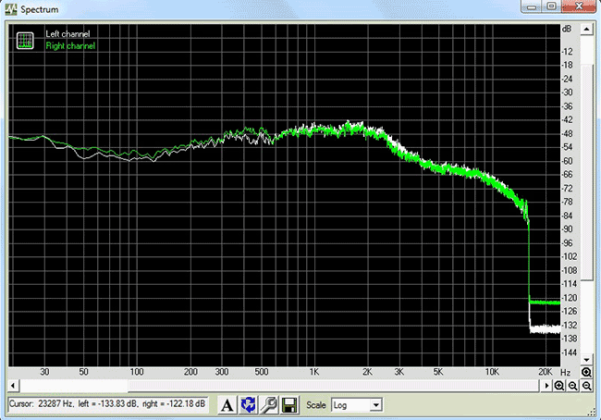Click the grid icon beside the channel legend
The height and width of the screenshot is (420, 601).
point(25,40)
